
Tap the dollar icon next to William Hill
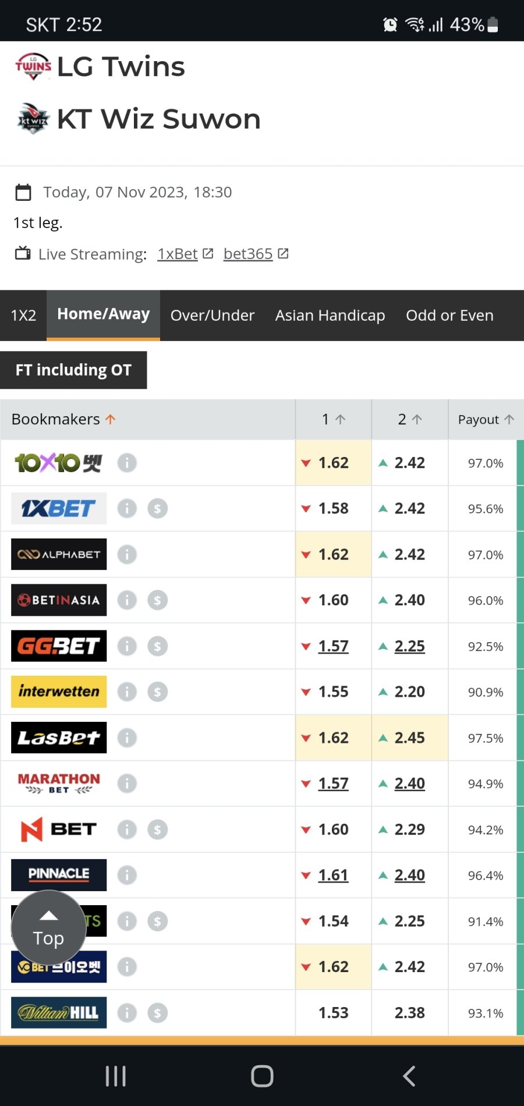tap(157, 1013)
